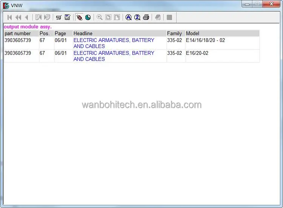283x208 pixels.
Task: Toggle the red link chain tool
Action: tap(79, 17)
